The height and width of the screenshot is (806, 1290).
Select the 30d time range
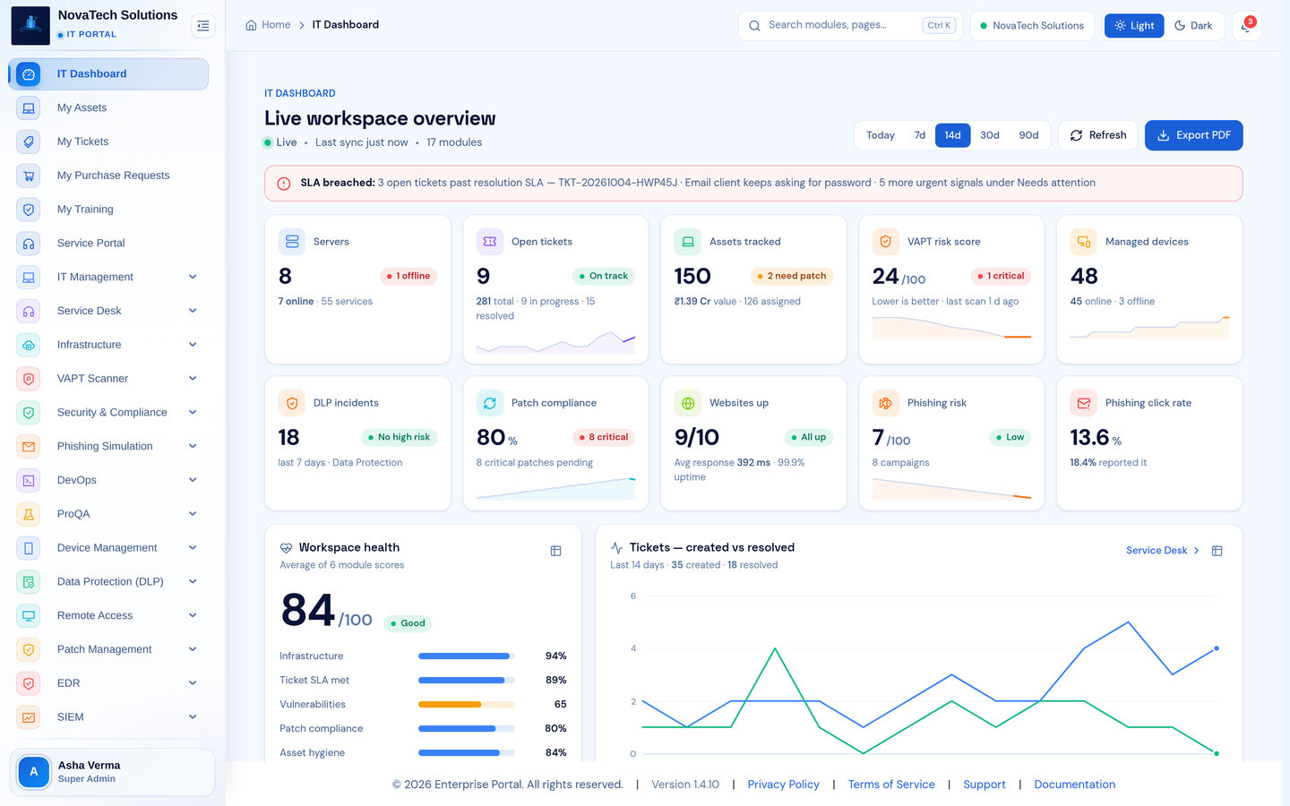[x=989, y=135]
